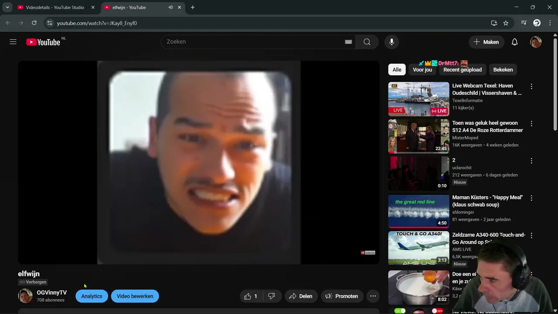Image resolution: width=558 pixels, height=314 pixels.
Task: Click the Verborgen visibility label
Action: tap(33, 282)
